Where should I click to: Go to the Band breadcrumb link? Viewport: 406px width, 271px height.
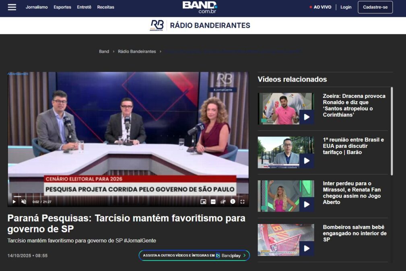(x=104, y=51)
